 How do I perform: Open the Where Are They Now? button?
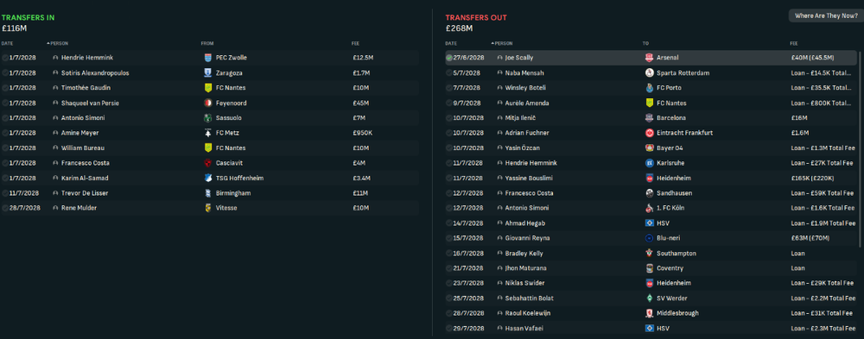click(825, 16)
